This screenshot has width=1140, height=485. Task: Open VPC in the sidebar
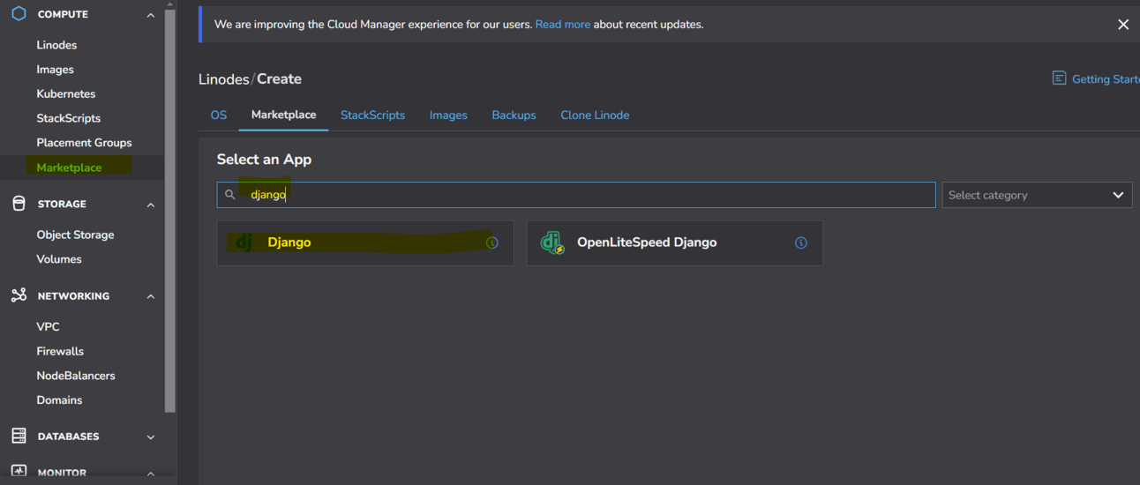pyautogui.click(x=48, y=326)
